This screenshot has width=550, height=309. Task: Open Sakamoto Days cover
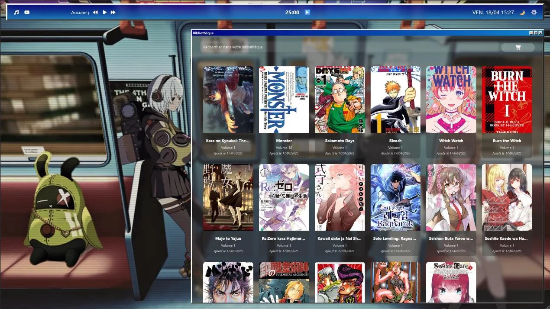pos(340,100)
